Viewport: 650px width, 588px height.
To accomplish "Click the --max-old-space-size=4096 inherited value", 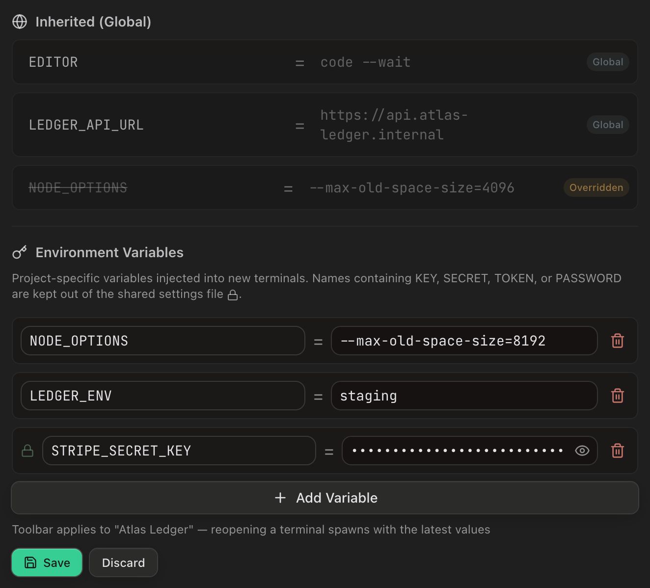I will pyautogui.click(x=412, y=187).
